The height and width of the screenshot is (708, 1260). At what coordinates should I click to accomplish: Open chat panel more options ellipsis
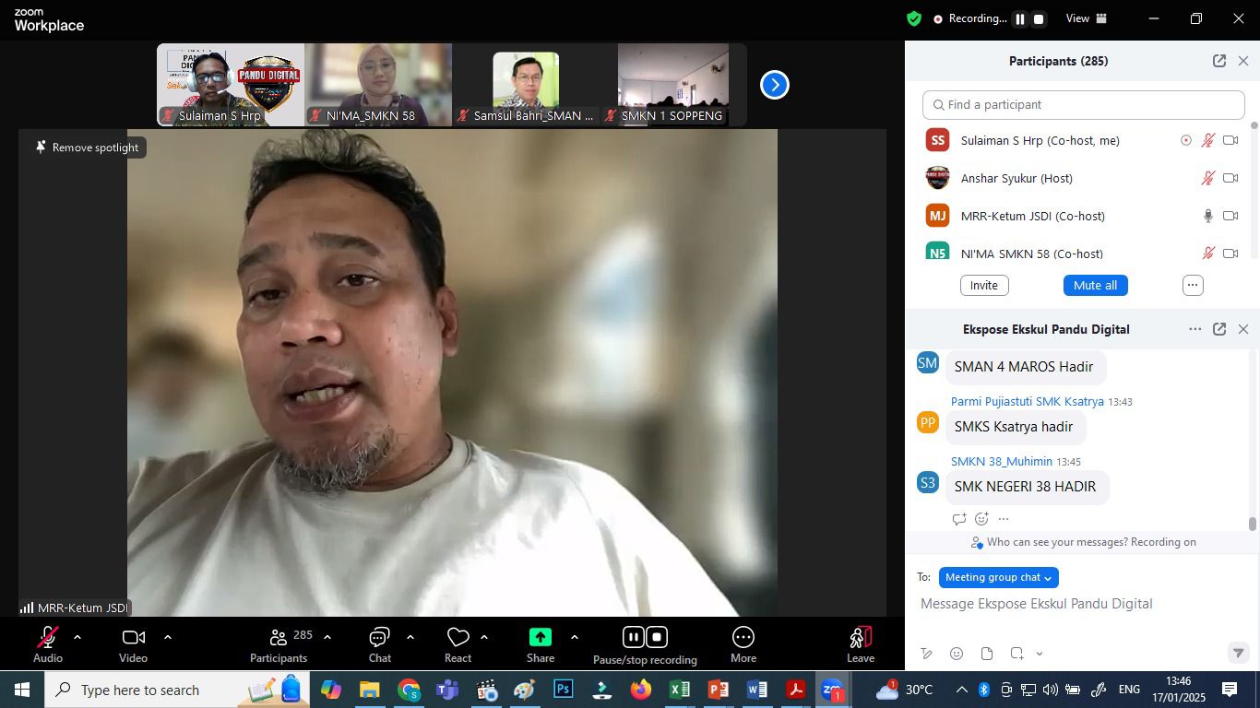[1195, 329]
